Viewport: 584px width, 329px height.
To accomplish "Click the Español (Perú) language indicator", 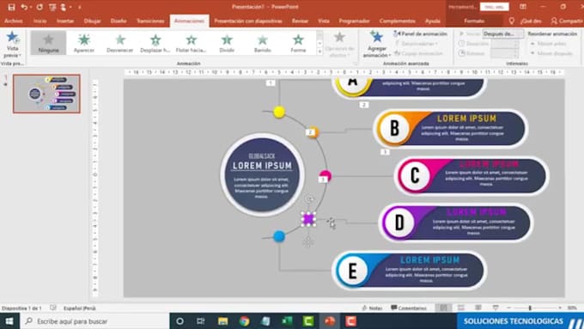I will 80,308.
